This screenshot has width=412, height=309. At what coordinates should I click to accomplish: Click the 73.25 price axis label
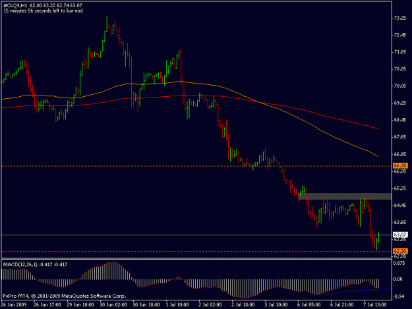(x=400, y=18)
